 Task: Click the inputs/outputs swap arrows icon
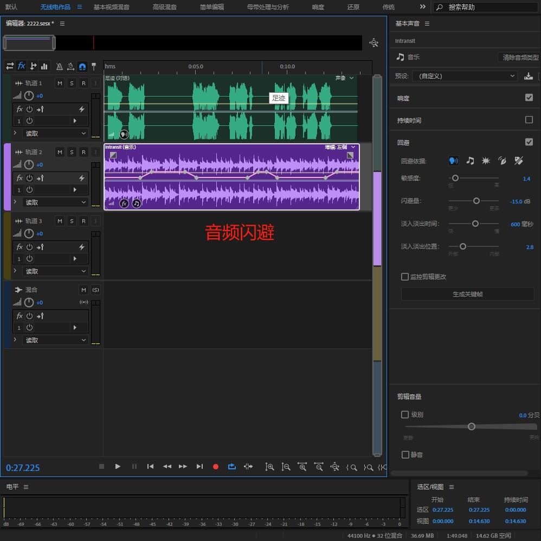click(10, 66)
